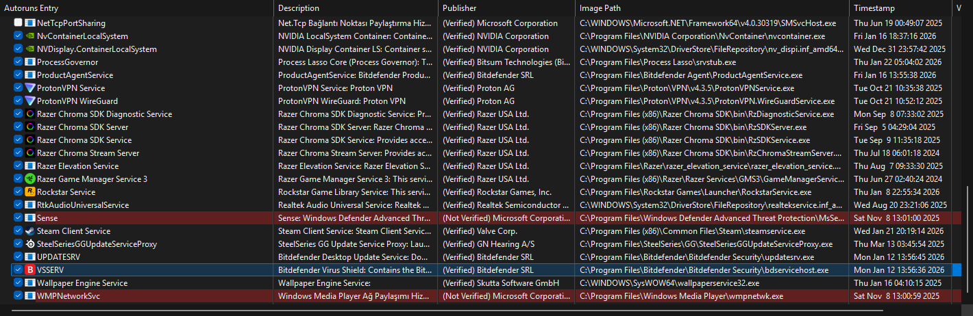The image size is (973, 316).
Task: Click the icon beside WMPNetworkSvc
Action: (x=29, y=296)
